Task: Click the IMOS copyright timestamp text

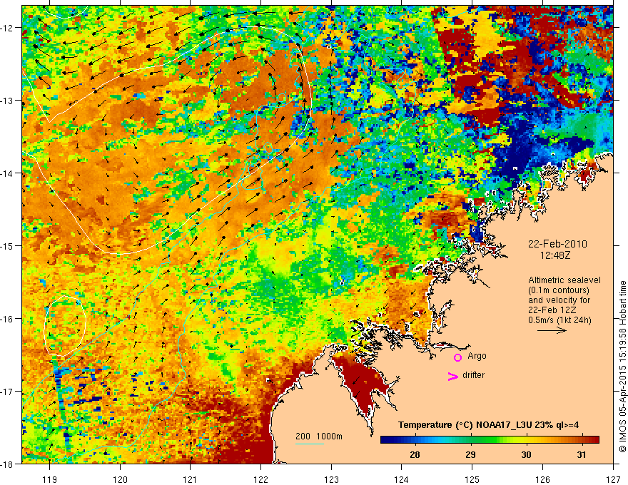Action: coord(622,366)
